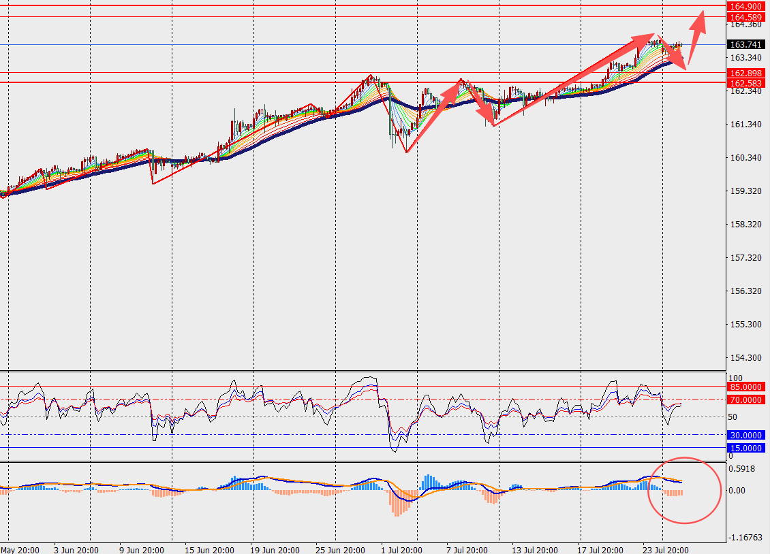Click the 157.320 price axis value
770x554 pixels.
[746, 257]
